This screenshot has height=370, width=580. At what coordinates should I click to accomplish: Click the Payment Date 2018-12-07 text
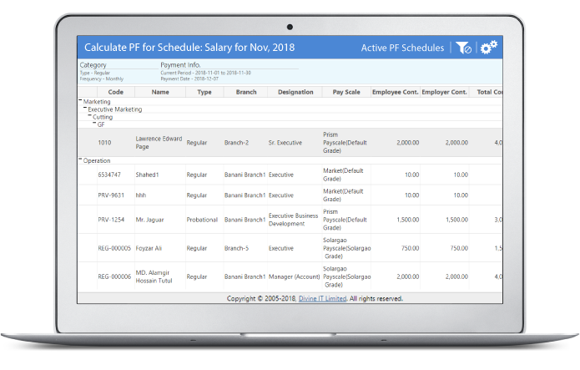189,79
